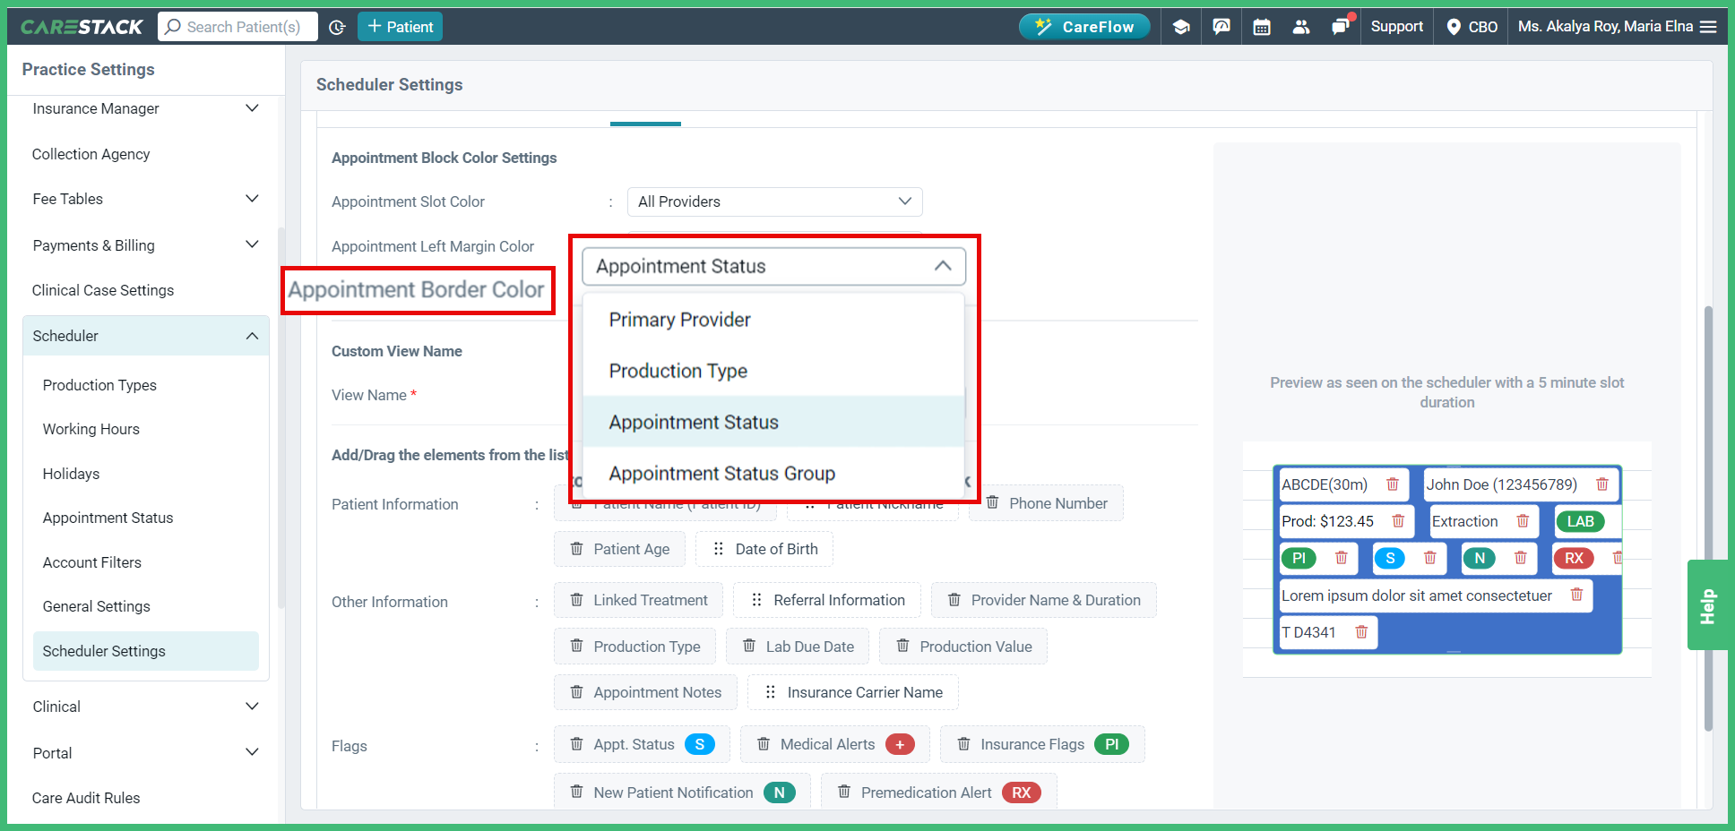
Task: Open the chat messages icon with notification badge
Action: [x=1342, y=26]
